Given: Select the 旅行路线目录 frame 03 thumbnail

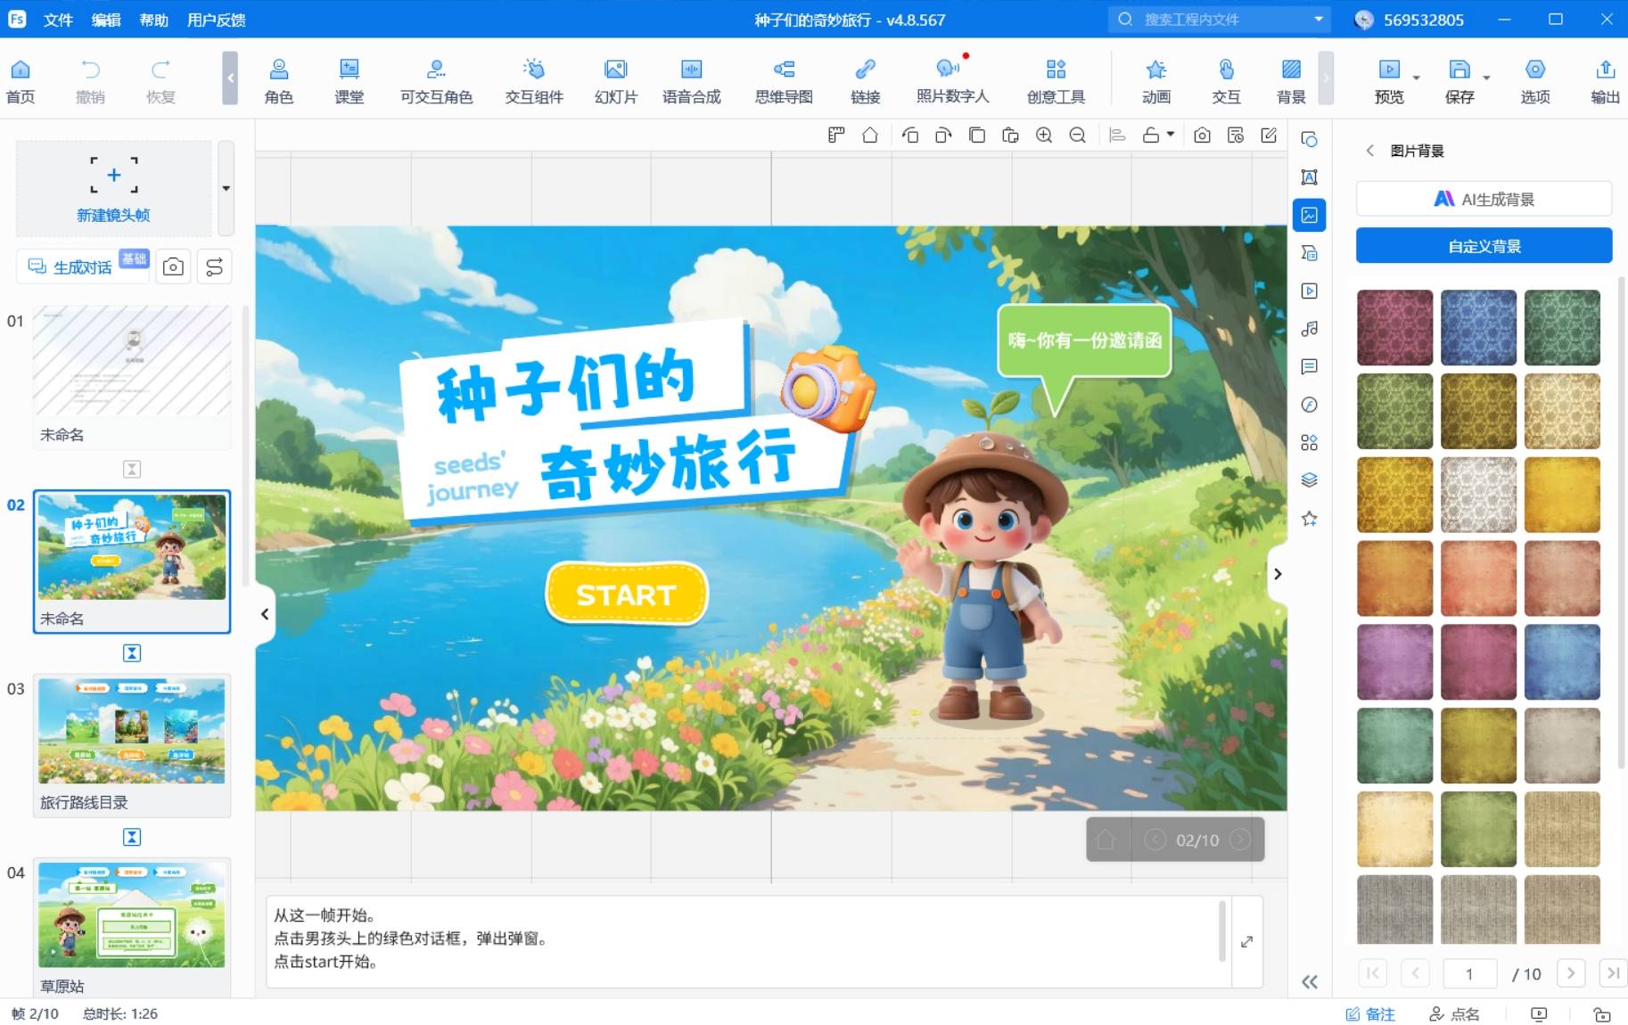Looking at the screenshot, I should pyautogui.click(x=132, y=731).
